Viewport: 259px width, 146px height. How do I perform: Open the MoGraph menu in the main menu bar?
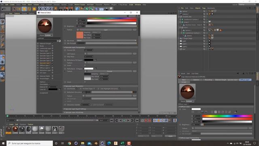point(90,4)
